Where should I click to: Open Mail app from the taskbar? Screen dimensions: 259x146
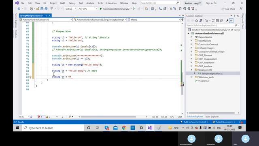click(x=115, y=128)
